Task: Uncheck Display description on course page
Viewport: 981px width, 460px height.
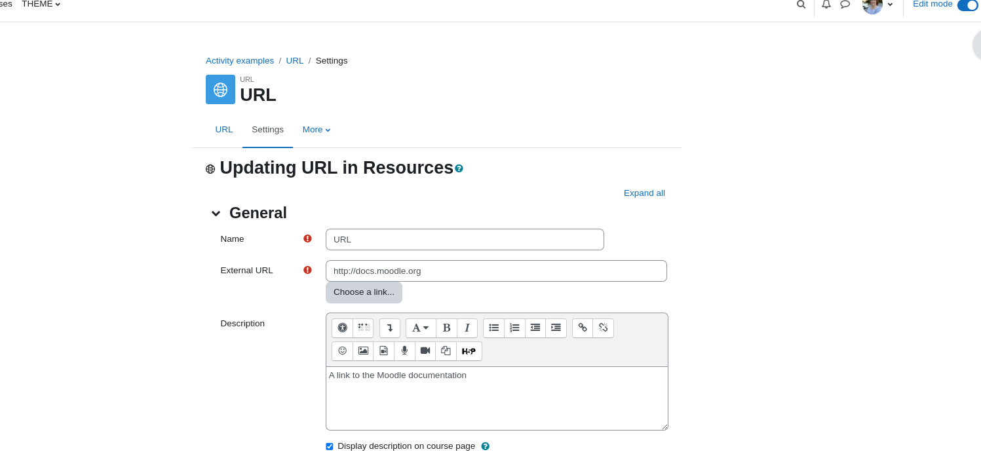Action: coord(330,446)
